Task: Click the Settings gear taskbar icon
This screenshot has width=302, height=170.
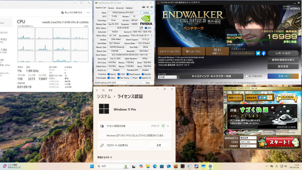Action: tap(210, 166)
